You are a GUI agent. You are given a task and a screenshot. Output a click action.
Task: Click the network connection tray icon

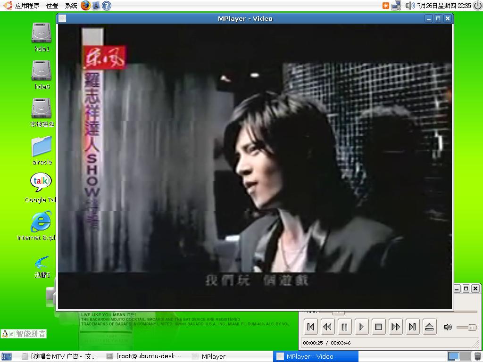pos(396,6)
